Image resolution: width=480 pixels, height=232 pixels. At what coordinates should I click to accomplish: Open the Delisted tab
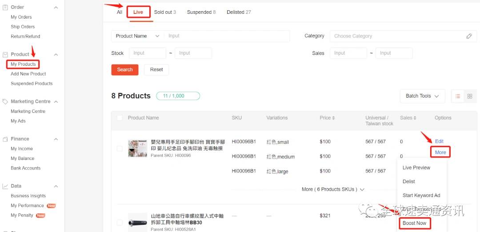pos(239,12)
